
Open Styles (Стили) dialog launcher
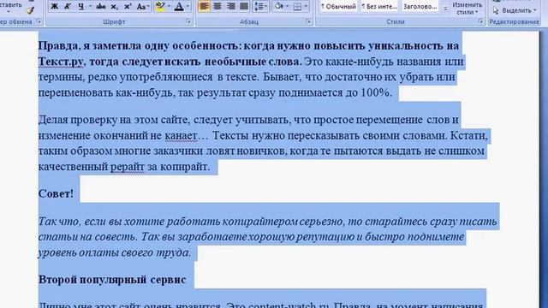(x=481, y=21)
